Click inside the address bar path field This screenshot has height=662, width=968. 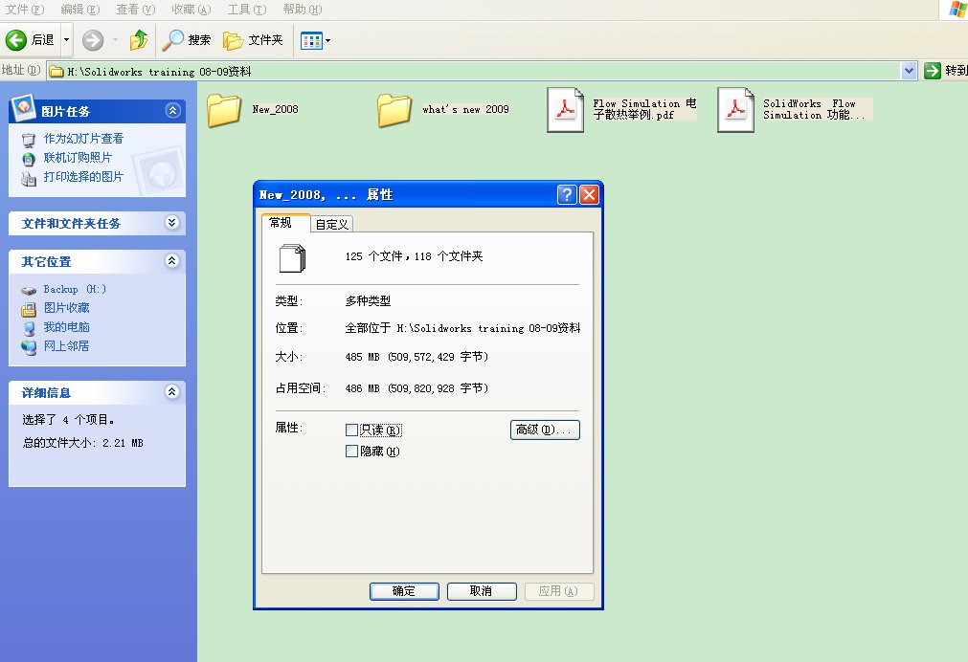[474, 72]
